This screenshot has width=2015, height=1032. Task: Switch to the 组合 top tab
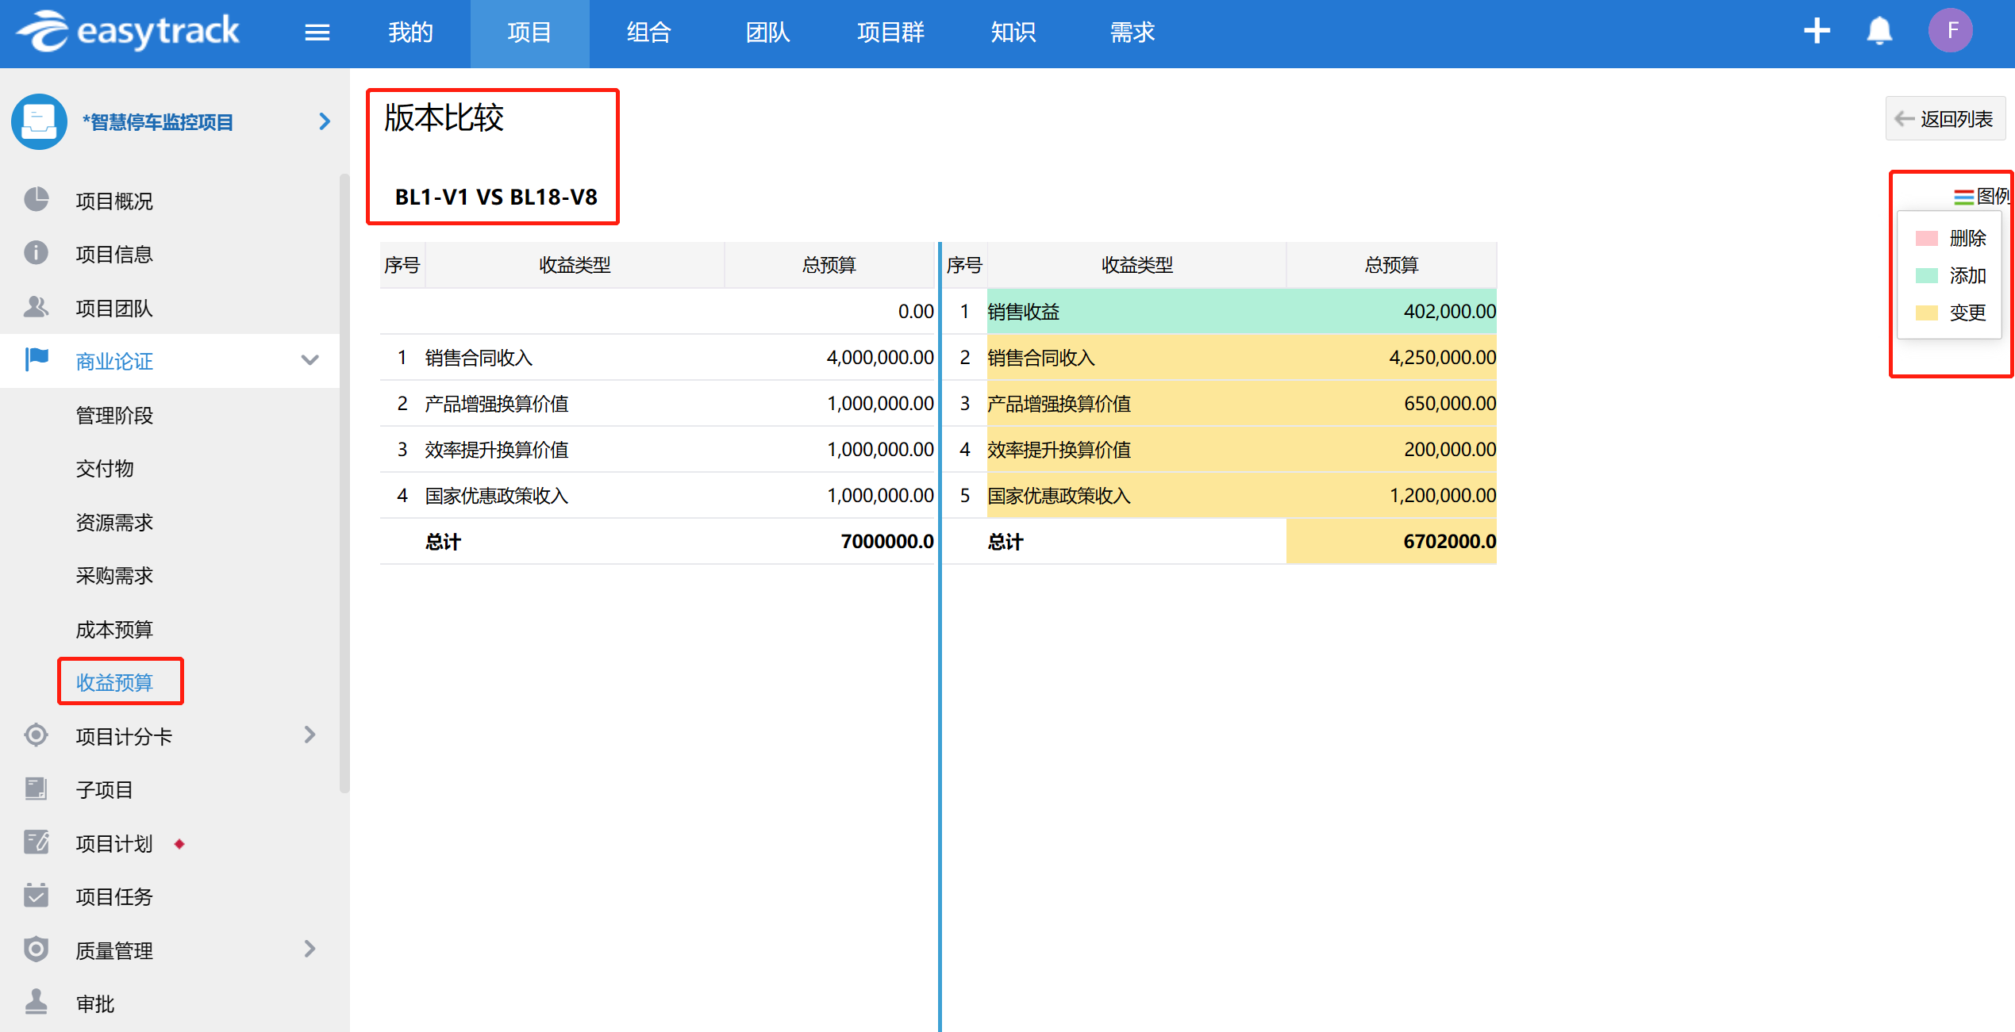[648, 33]
